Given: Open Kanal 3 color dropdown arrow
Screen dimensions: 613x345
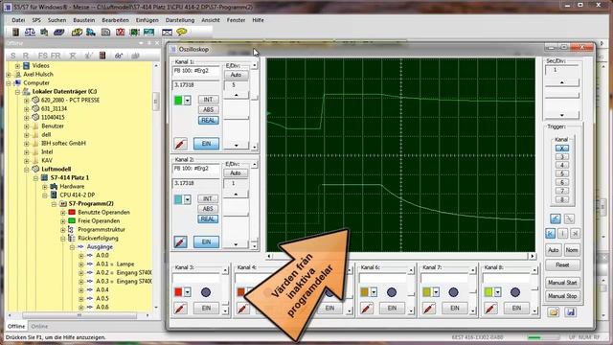Looking at the screenshot, I should (188, 292).
